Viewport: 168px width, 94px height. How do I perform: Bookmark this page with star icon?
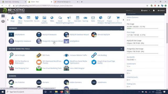pyautogui.click(x=147, y=6)
